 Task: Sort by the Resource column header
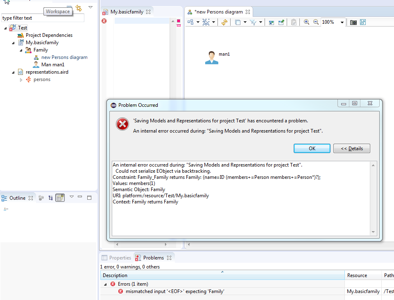pos(363,275)
